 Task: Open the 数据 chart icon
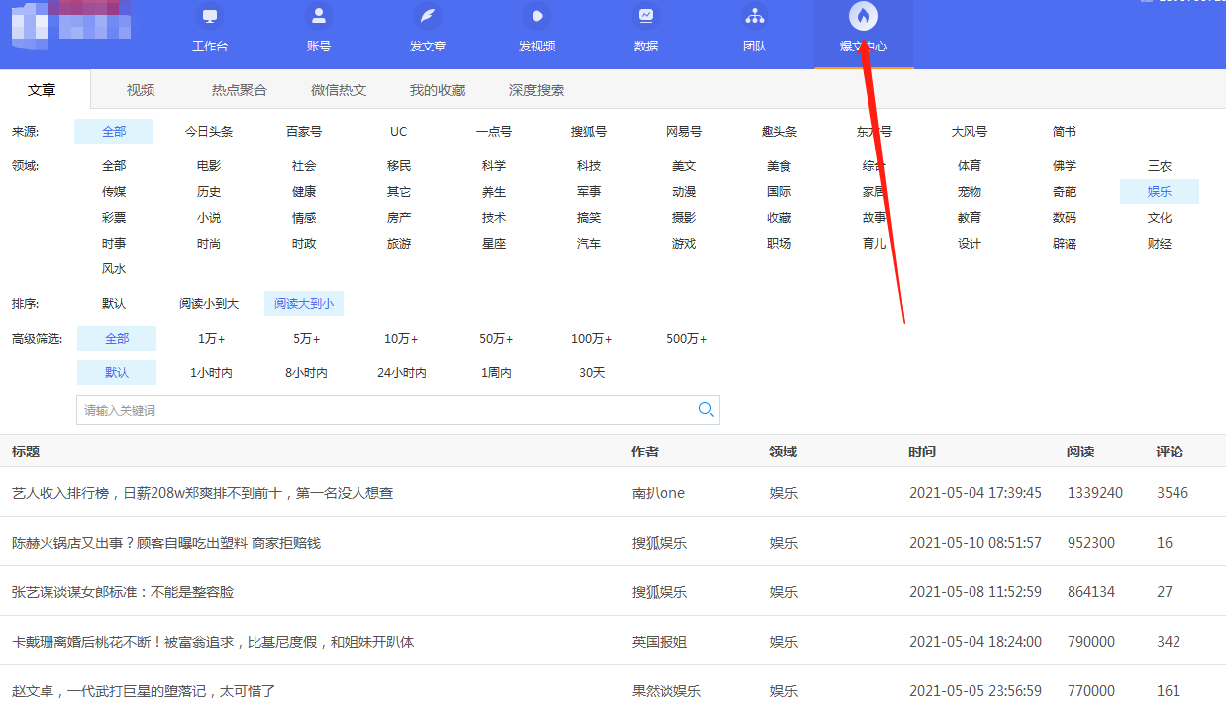[645, 17]
